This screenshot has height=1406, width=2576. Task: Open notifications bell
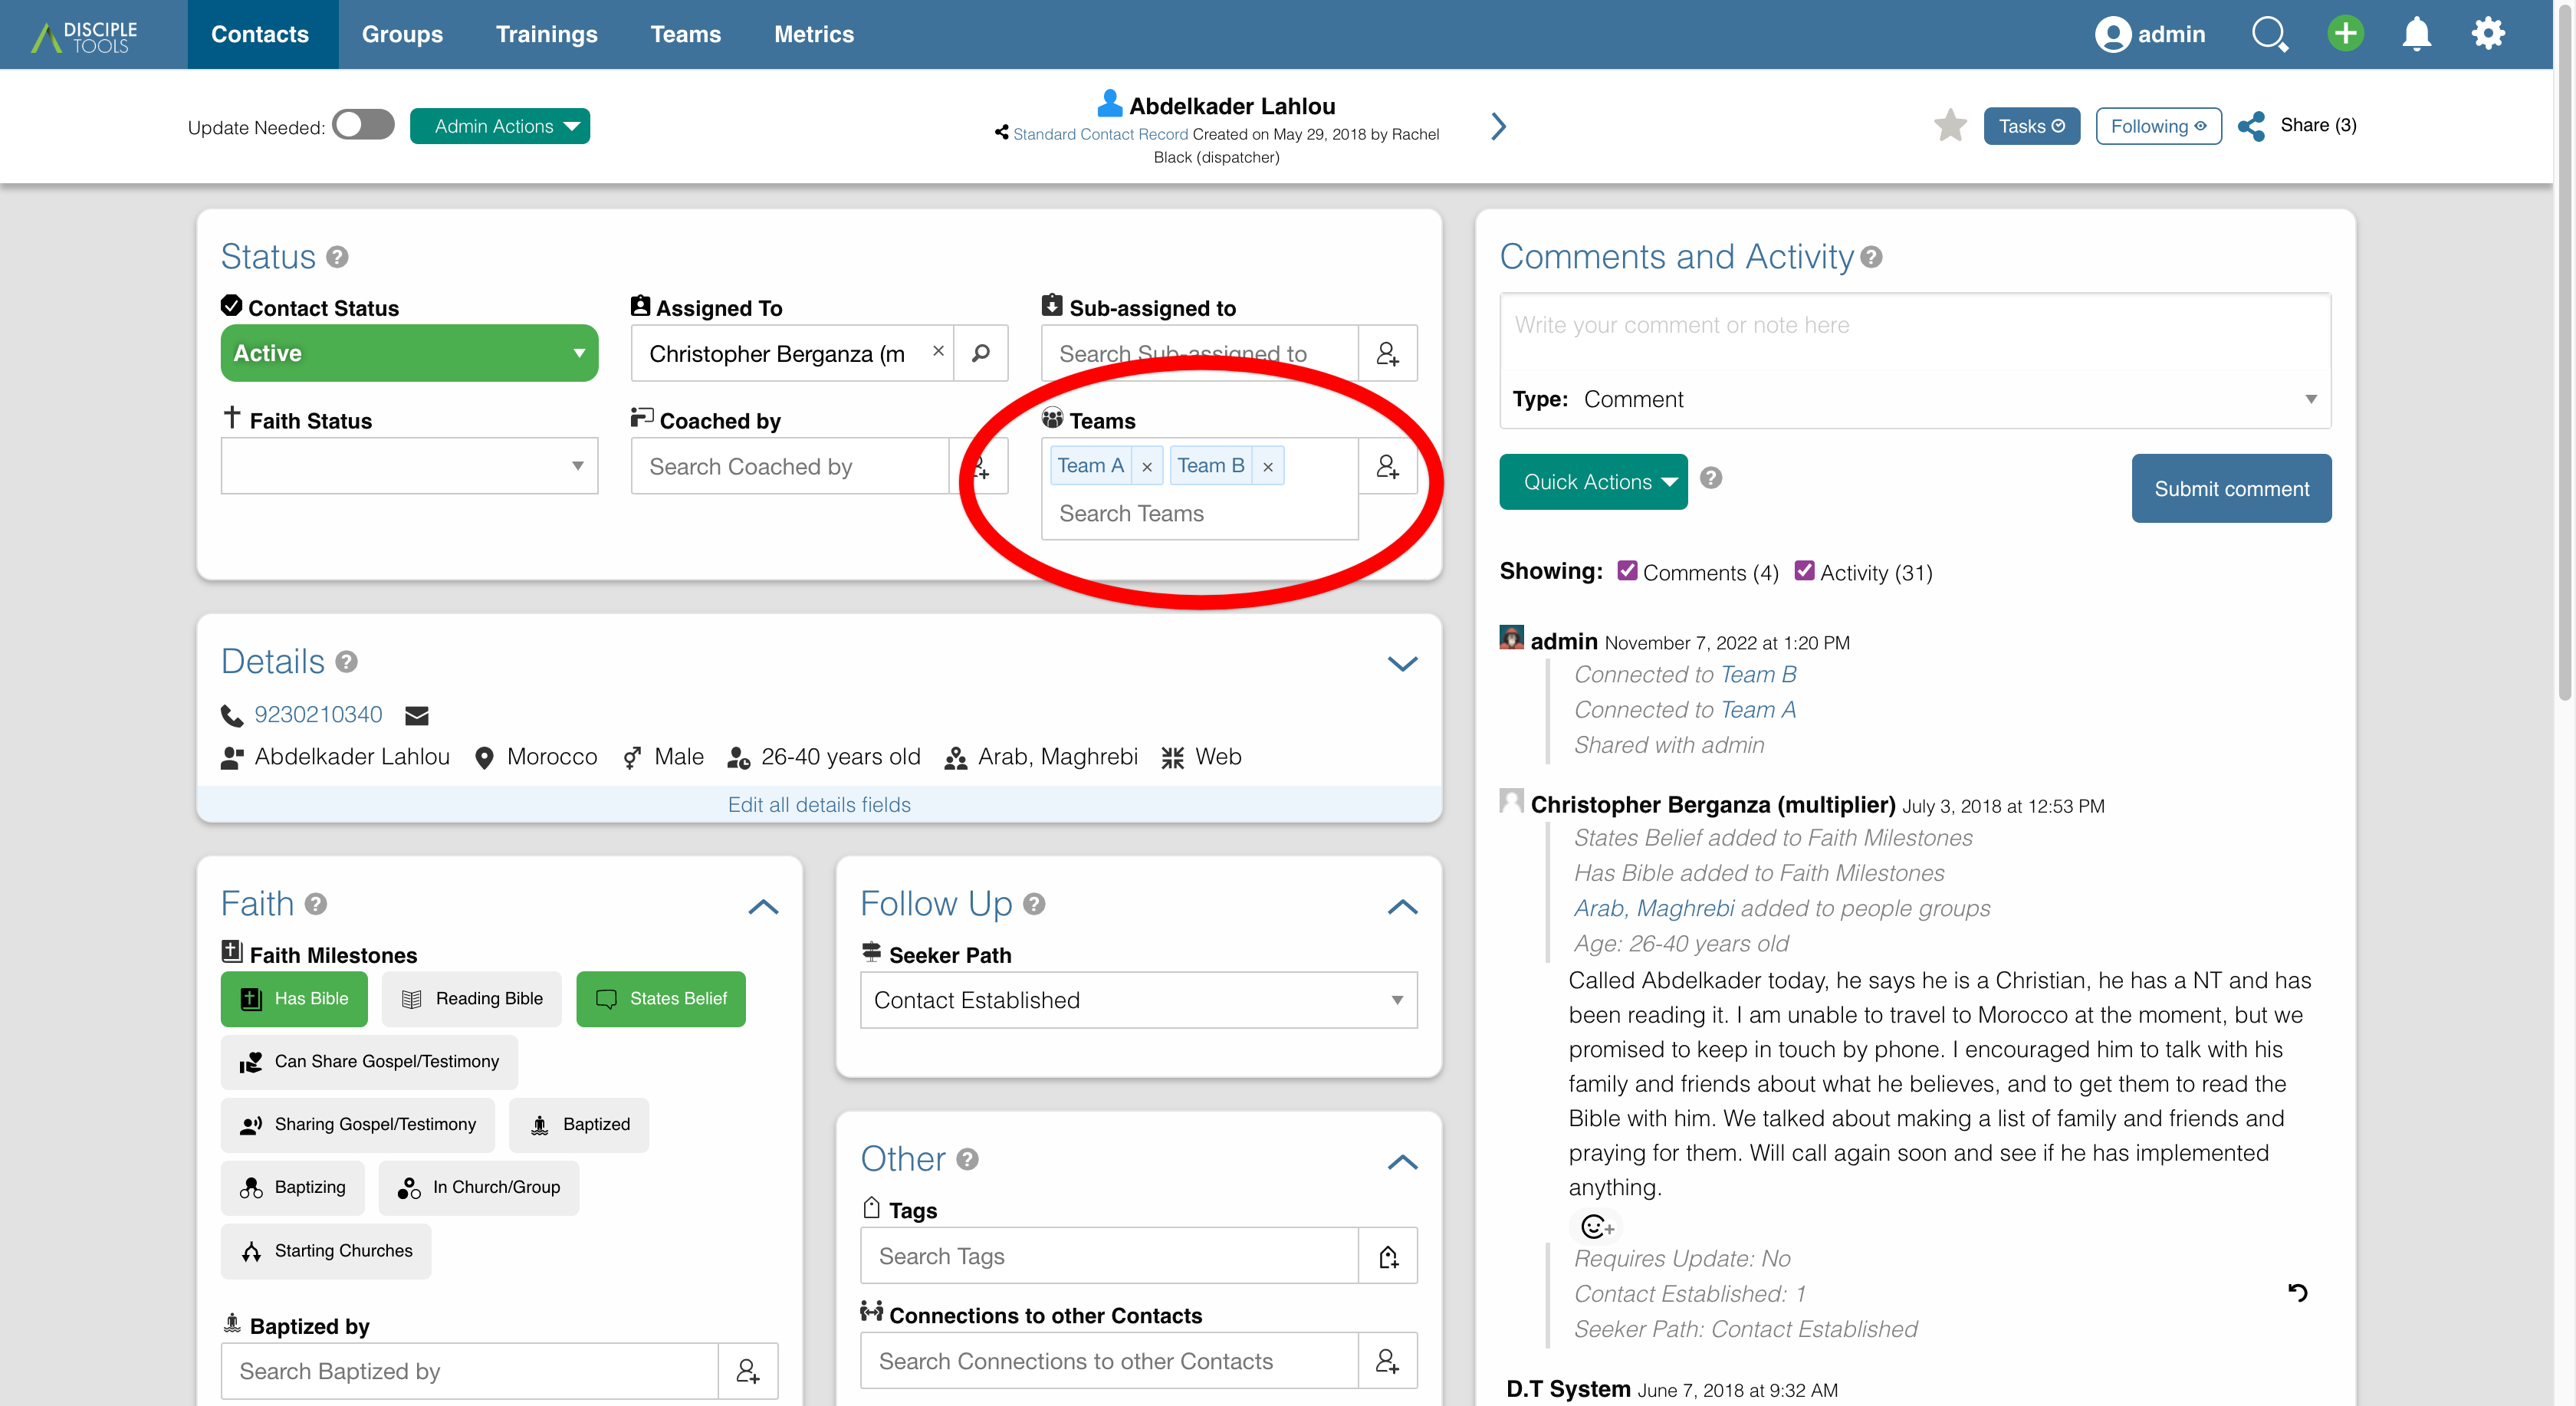(x=2416, y=34)
